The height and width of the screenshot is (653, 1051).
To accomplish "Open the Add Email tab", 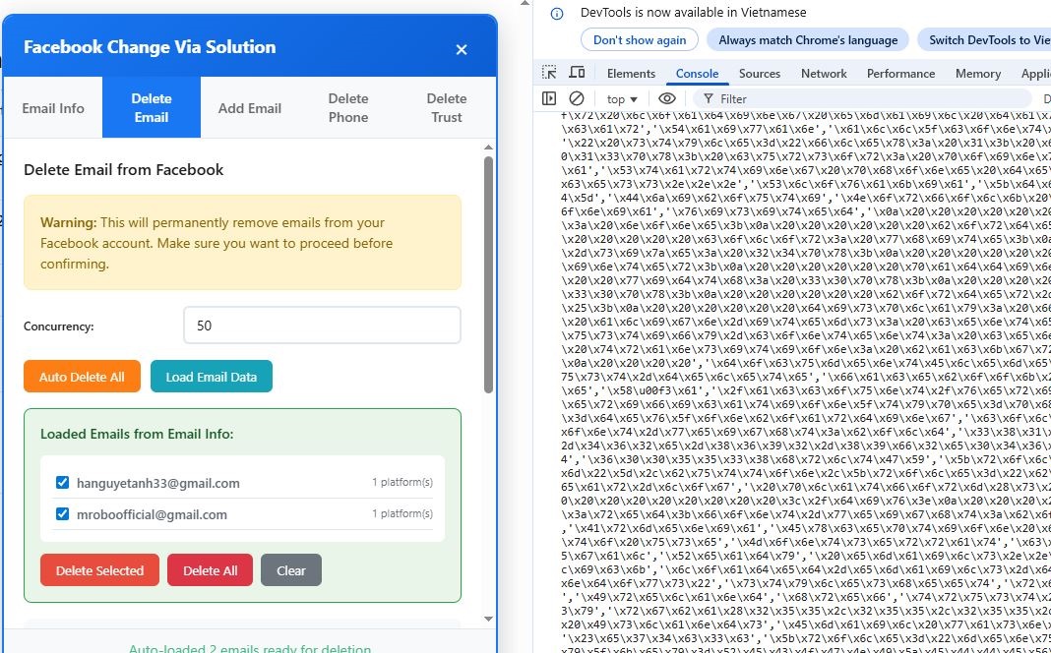I will [250, 108].
